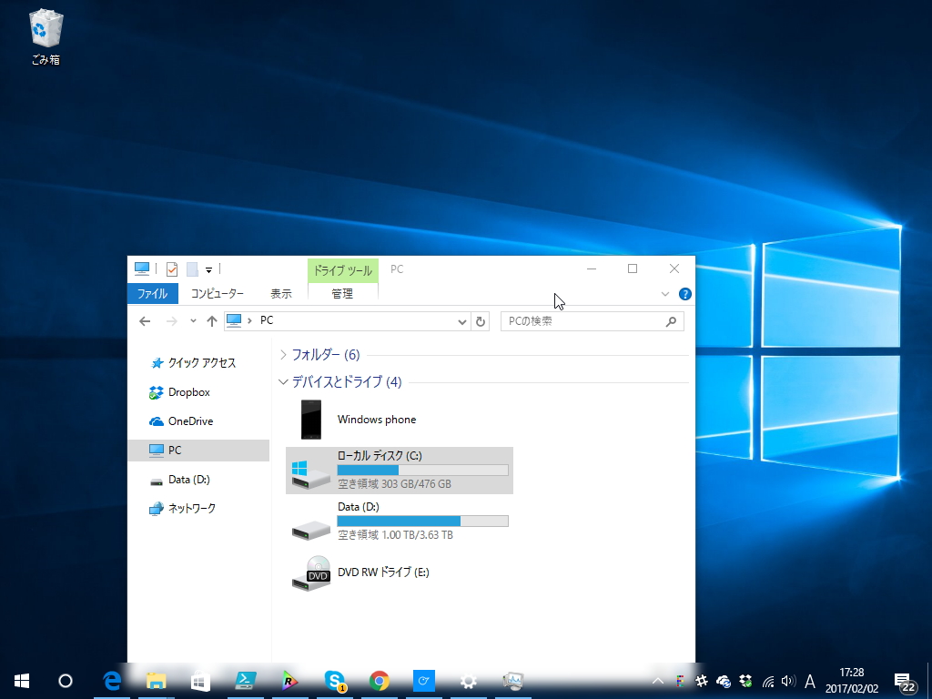Open the Windows Start menu

point(22,681)
